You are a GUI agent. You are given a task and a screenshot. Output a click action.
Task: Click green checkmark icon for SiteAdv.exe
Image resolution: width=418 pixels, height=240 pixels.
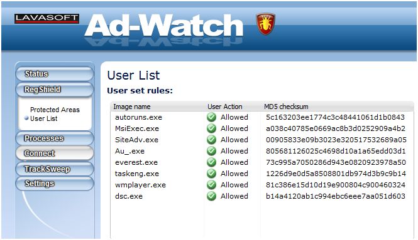click(211, 140)
